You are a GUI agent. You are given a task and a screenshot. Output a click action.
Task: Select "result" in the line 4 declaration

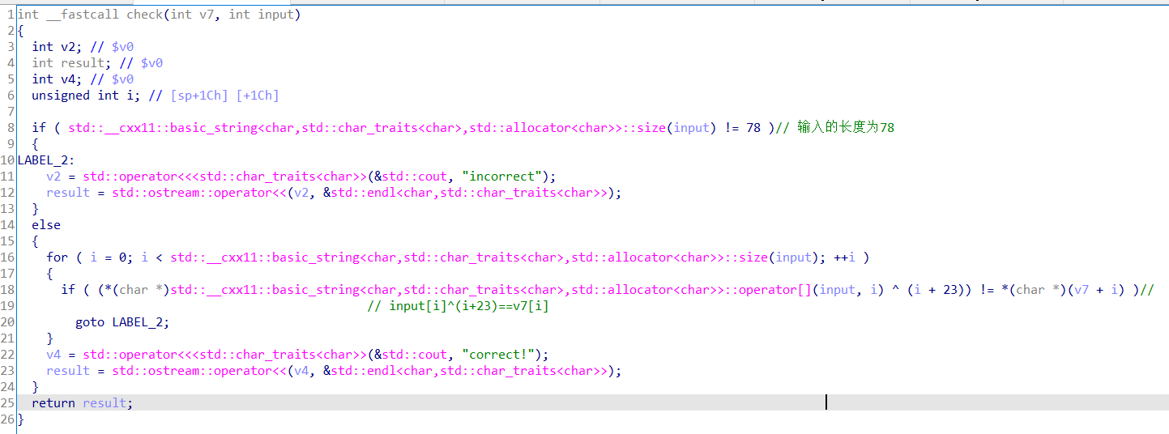click(83, 63)
